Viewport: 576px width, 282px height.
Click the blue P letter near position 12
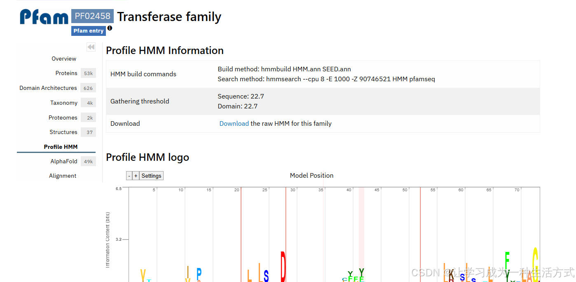tap(199, 275)
